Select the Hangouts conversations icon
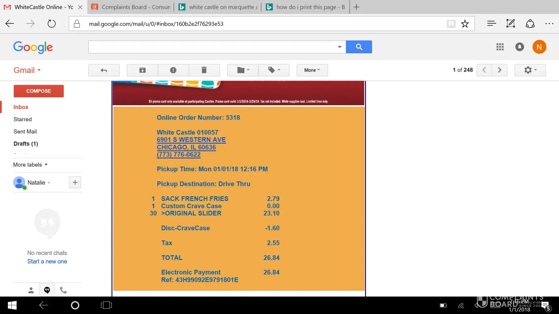559x314 pixels. [x=47, y=290]
